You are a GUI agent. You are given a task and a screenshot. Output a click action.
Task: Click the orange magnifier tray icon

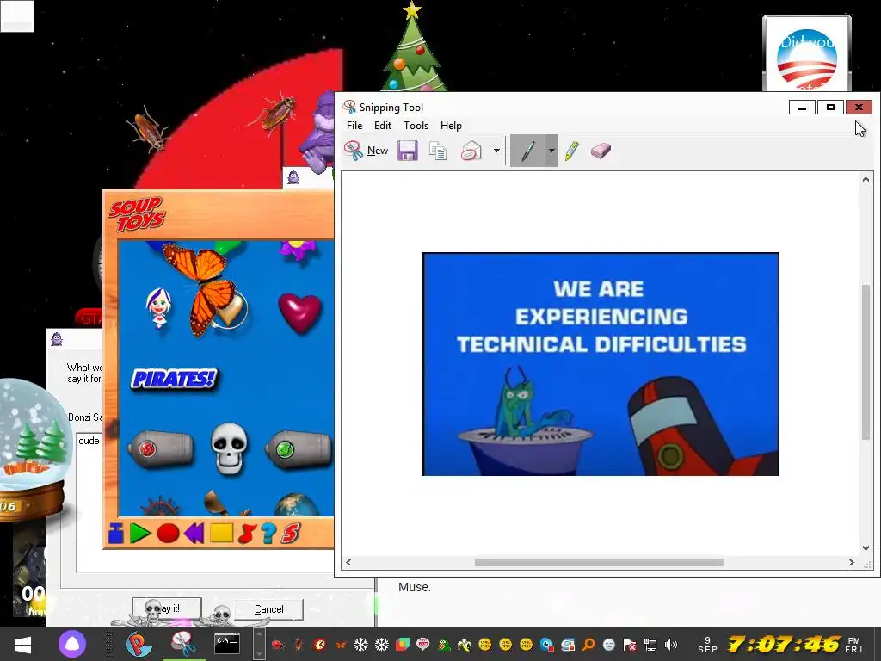click(x=588, y=645)
